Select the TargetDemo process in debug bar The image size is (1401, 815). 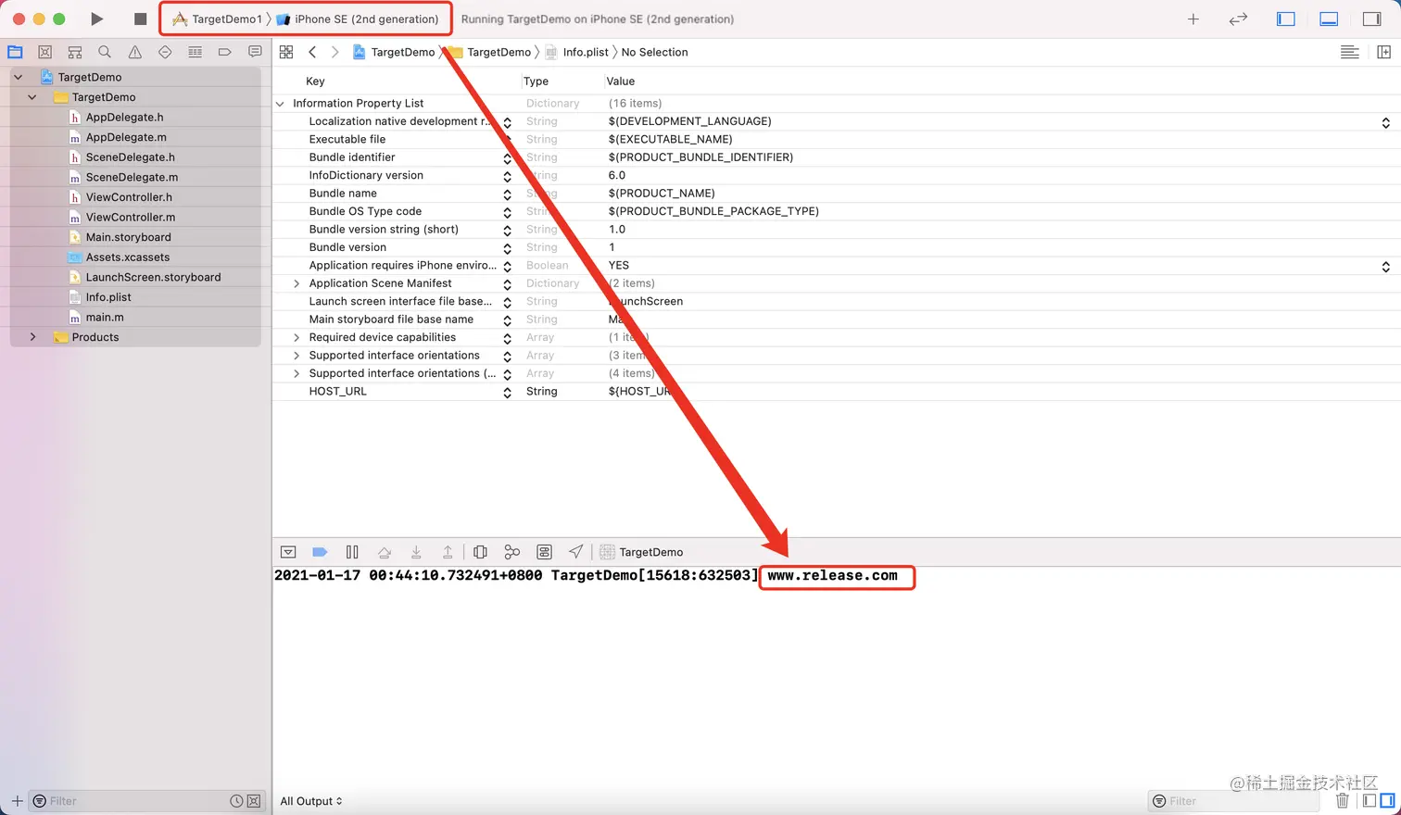coord(641,552)
